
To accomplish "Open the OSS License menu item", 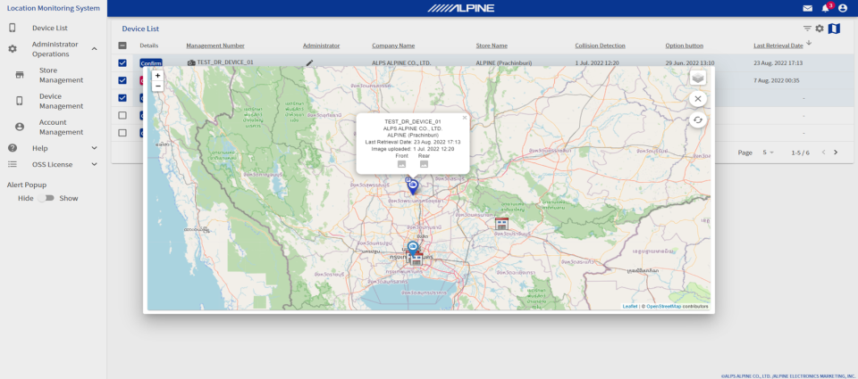I will pos(54,164).
